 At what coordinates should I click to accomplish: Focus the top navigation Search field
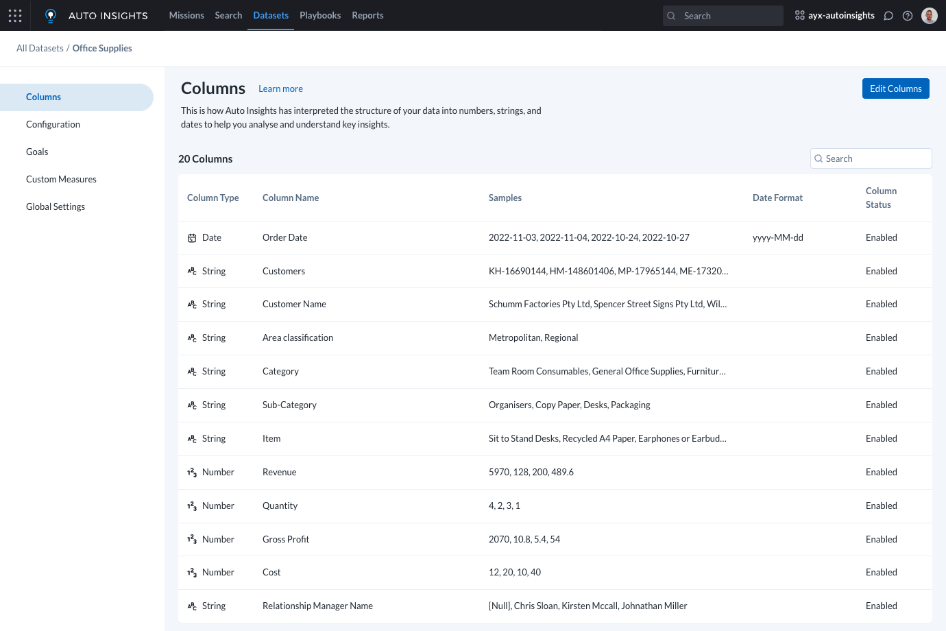coord(730,16)
